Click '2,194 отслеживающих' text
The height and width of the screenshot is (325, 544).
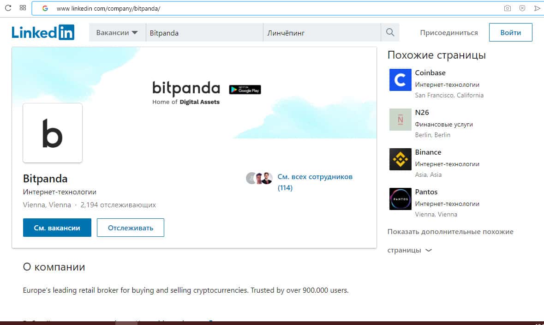(x=118, y=205)
